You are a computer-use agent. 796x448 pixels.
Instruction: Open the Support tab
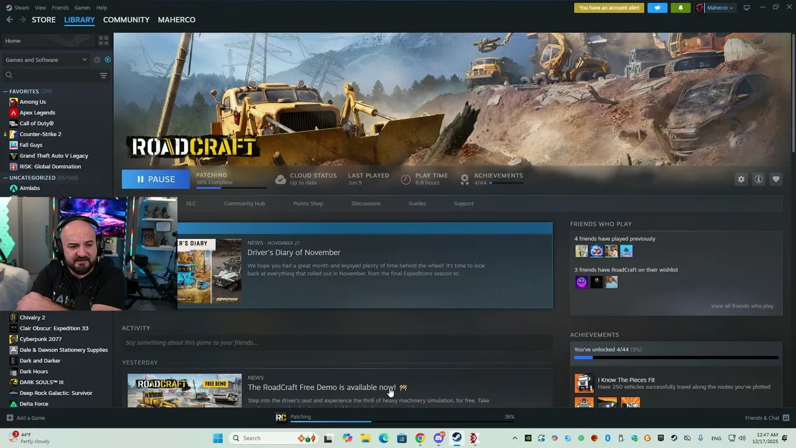pos(463,203)
